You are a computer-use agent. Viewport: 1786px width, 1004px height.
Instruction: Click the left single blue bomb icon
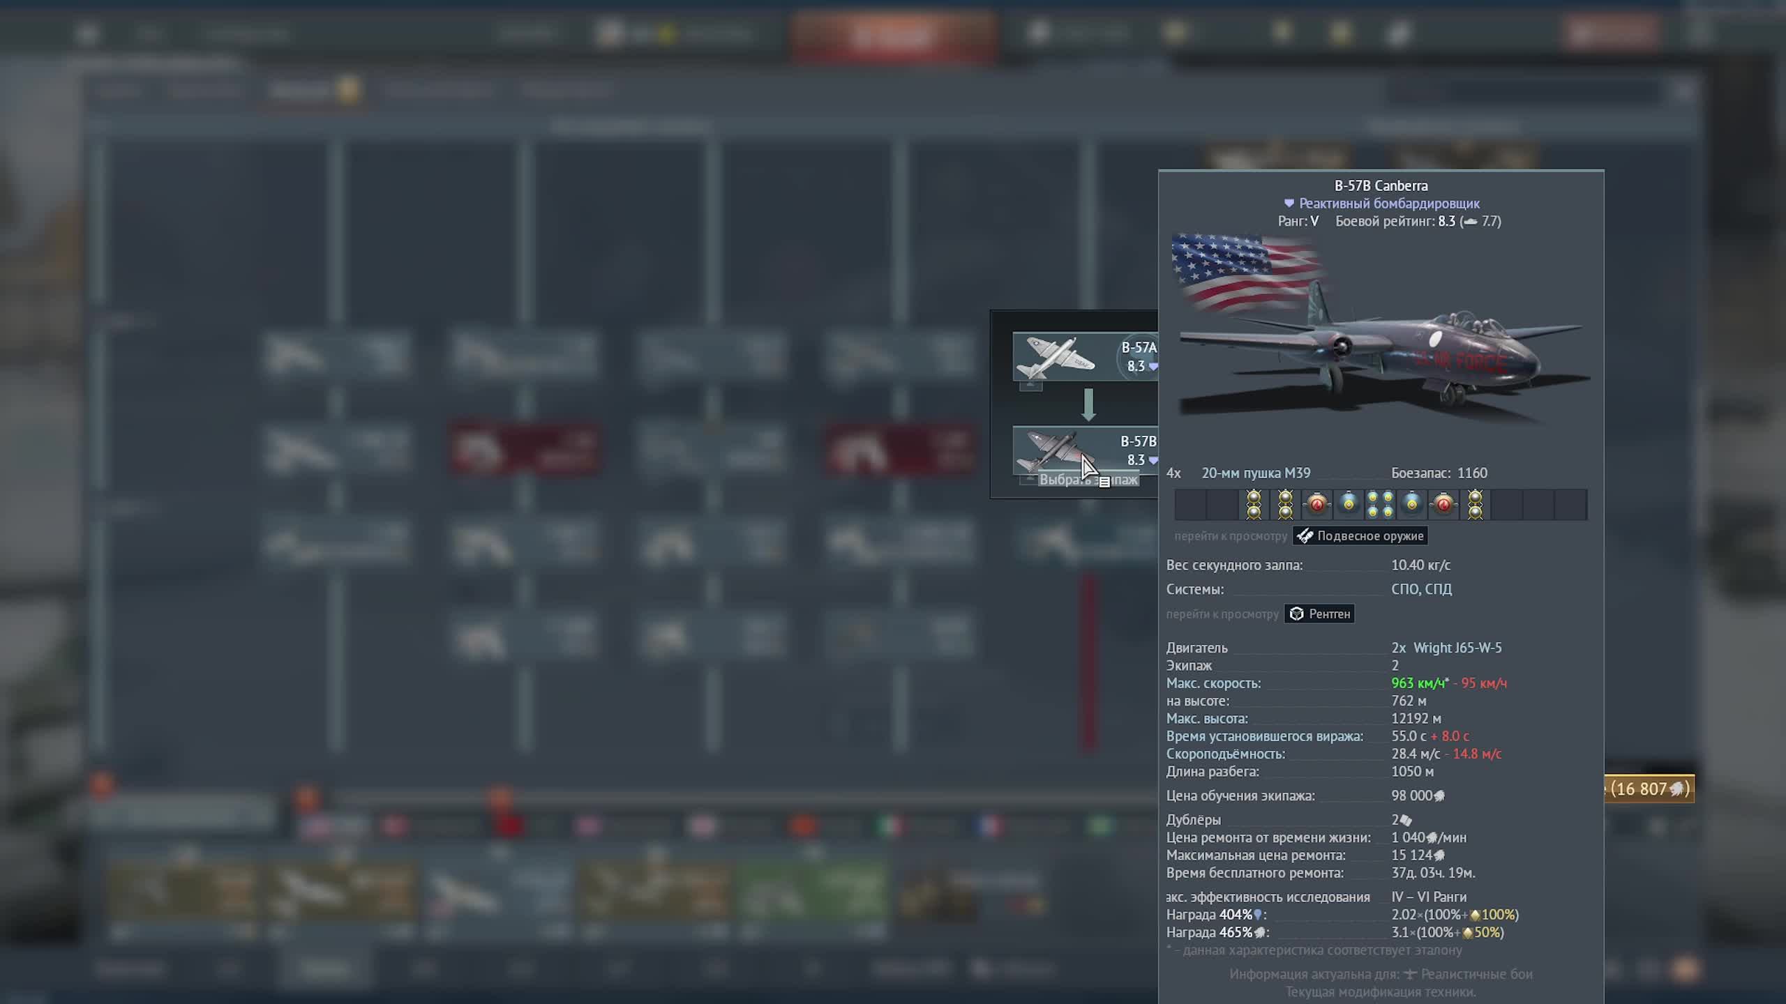tap(1349, 503)
